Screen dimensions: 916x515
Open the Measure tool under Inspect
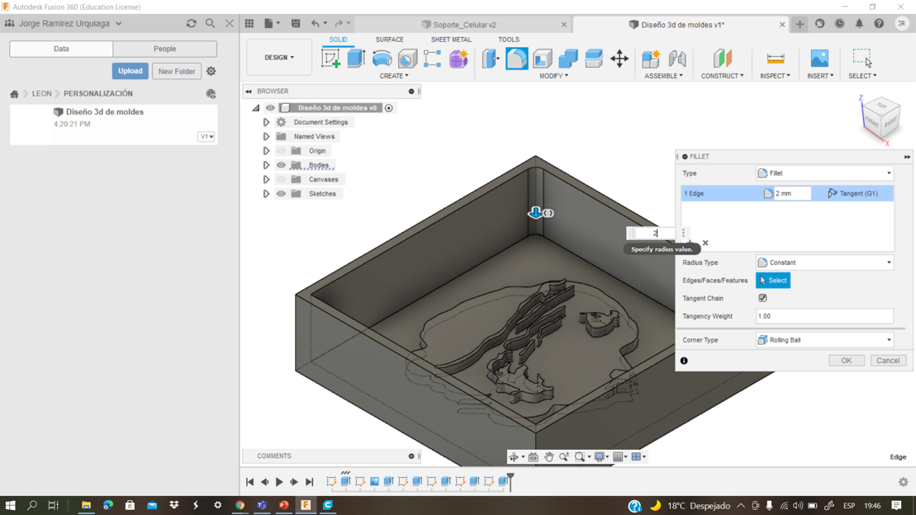pos(775,58)
